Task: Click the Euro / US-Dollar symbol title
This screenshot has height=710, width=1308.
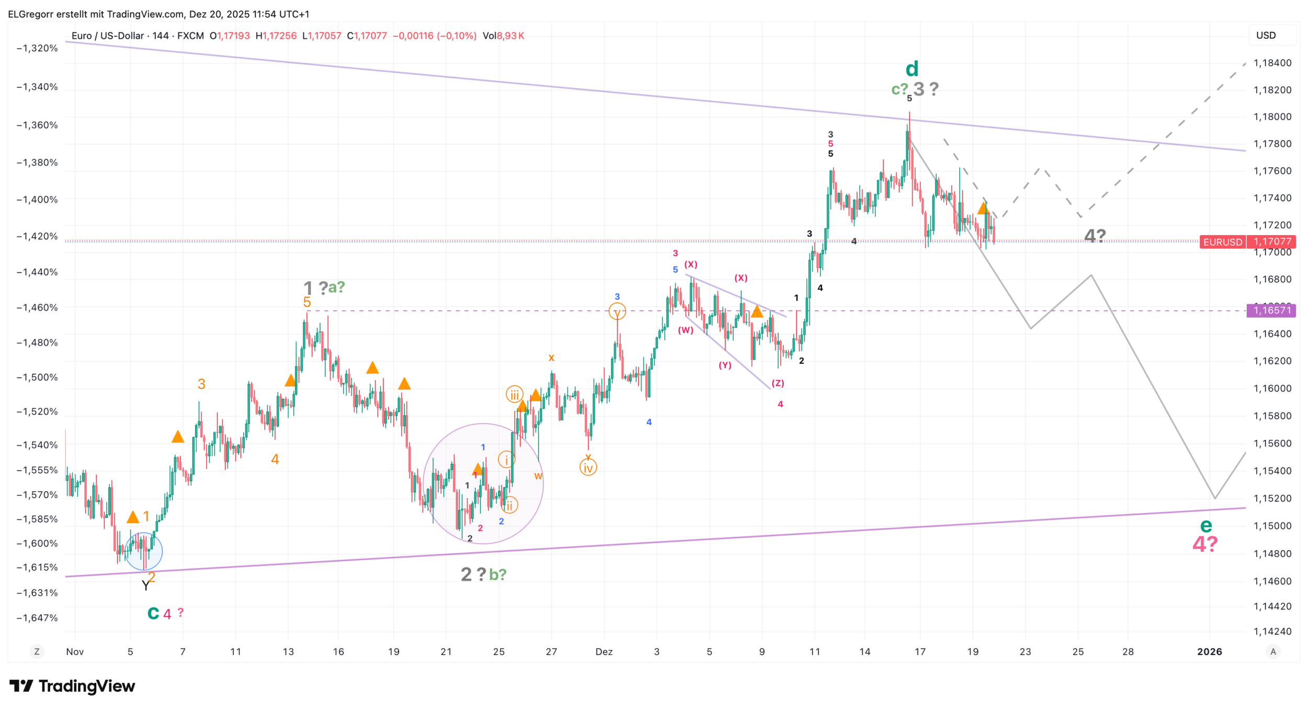Action: click(107, 36)
